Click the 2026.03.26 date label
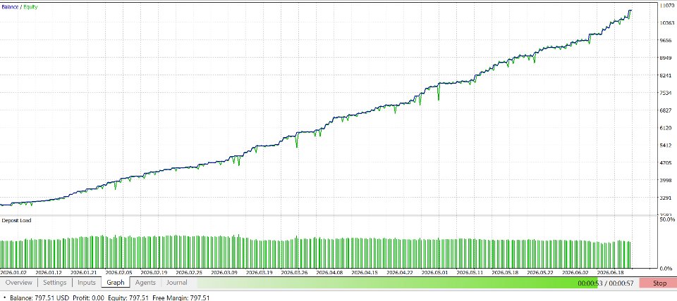The width and height of the screenshot is (677, 301). pos(294,273)
